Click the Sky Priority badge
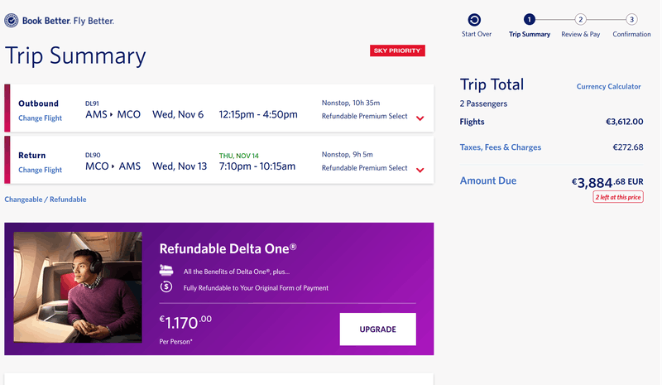The height and width of the screenshot is (385, 662). click(x=397, y=51)
